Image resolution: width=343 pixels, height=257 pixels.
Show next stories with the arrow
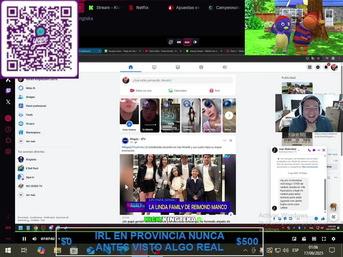[229, 115]
